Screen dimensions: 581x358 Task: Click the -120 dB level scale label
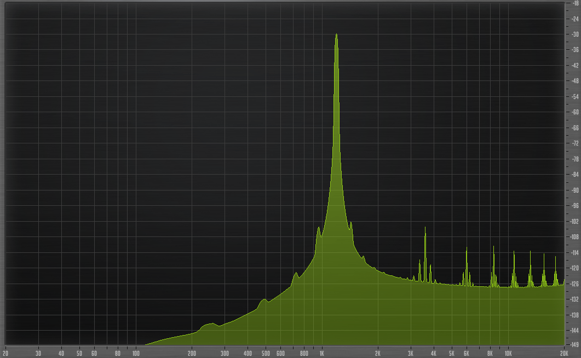point(575,268)
